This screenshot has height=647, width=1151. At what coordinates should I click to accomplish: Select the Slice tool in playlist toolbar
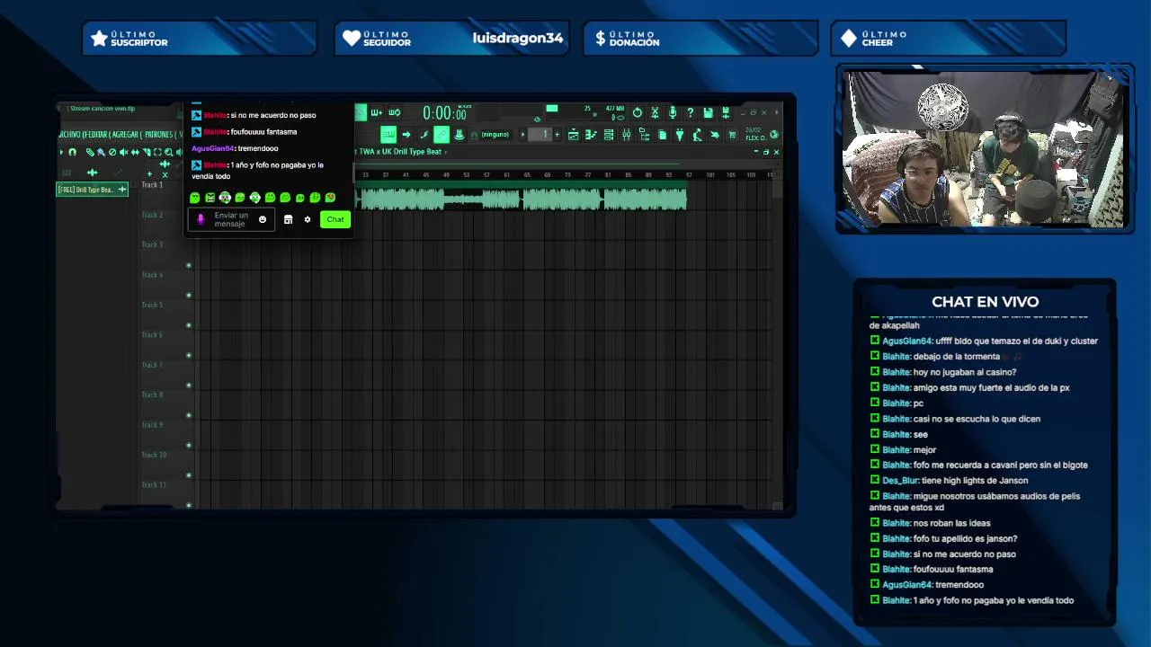pos(147,152)
